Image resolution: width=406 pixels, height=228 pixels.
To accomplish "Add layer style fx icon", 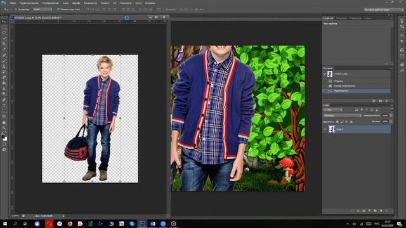I will [358, 211].
